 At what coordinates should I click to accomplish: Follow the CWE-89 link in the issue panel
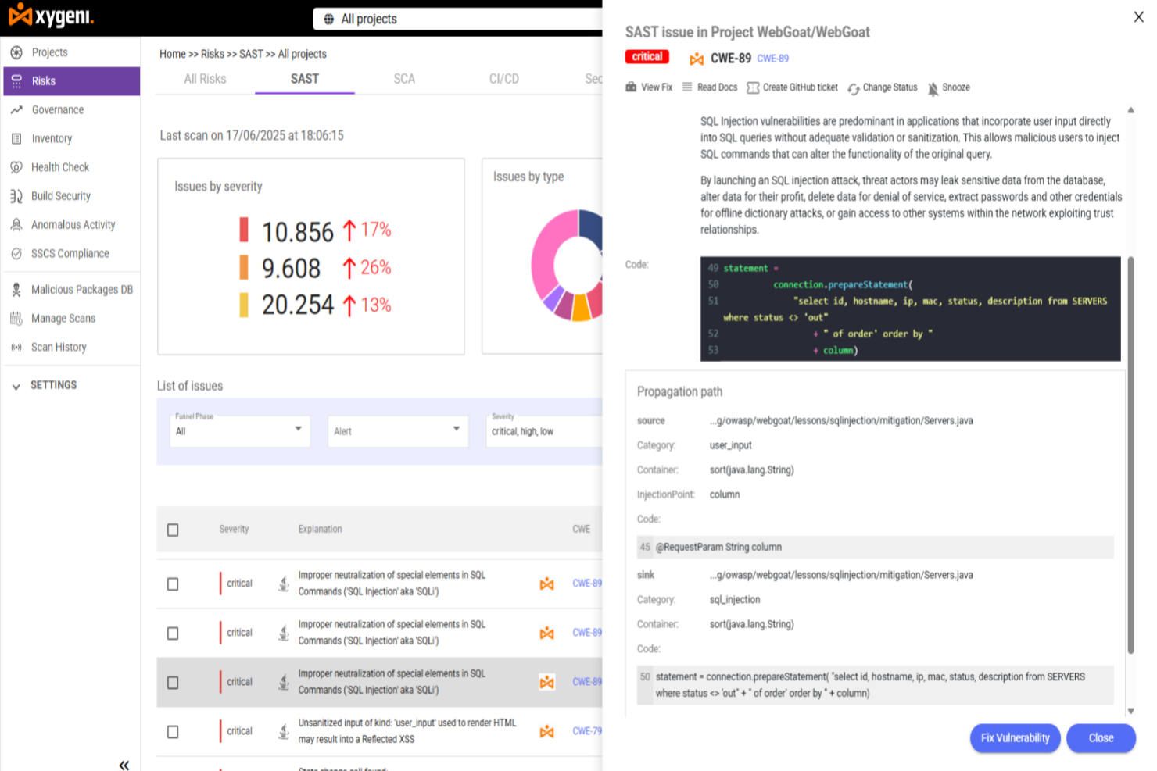772,58
